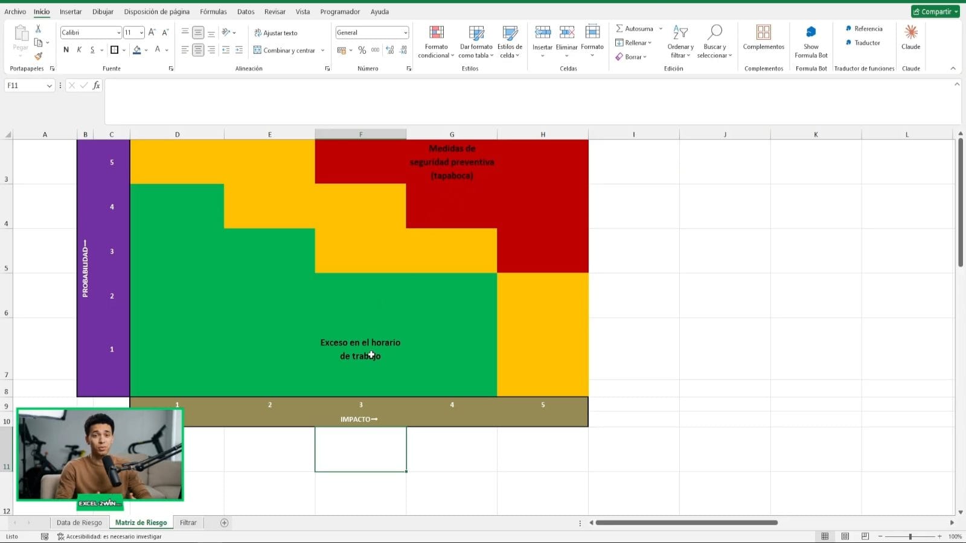
Task: Open Estilos de celda gallery
Action: (x=510, y=42)
